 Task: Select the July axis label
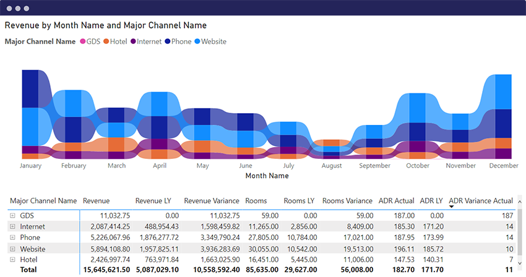coord(288,166)
